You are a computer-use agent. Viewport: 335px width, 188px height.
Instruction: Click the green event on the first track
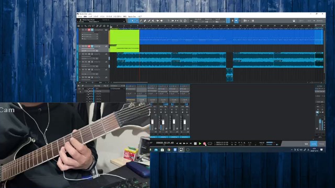tap(125, 37)
